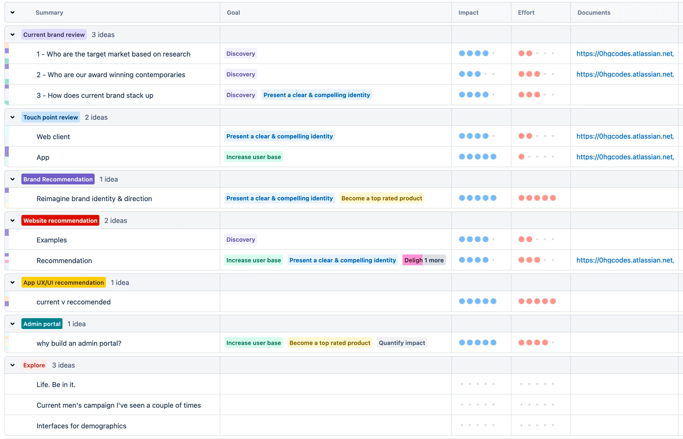683x439 pixels.
Task: Click the Goal column header
Action: 233,13
